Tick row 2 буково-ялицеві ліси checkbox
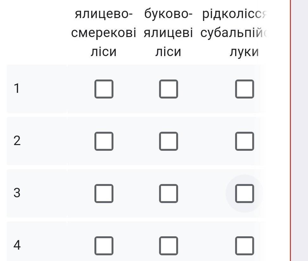This screenshot has height=261, width=308. pyautogui.click(x=168, y=141)
